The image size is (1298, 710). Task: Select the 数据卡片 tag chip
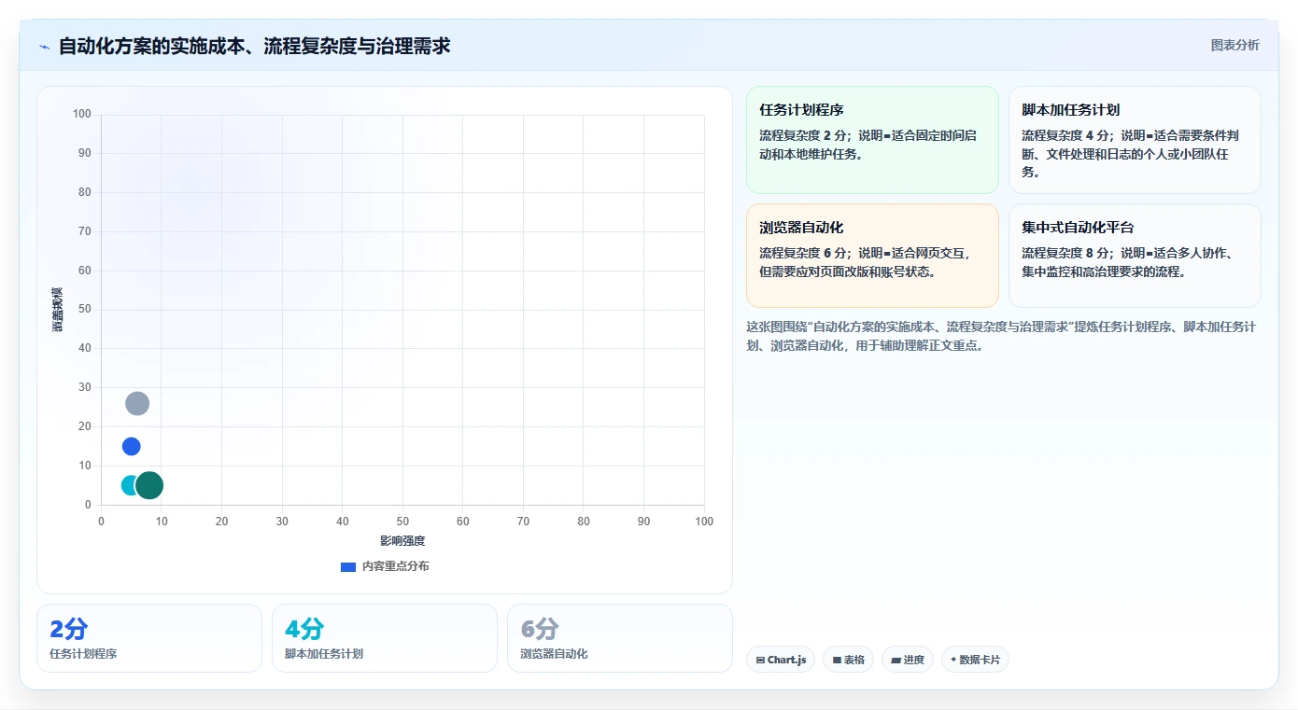(x=975, y=660)
